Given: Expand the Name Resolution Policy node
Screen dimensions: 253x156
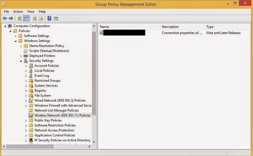Looking at the screenshot, I should click(x=21, y=46).
